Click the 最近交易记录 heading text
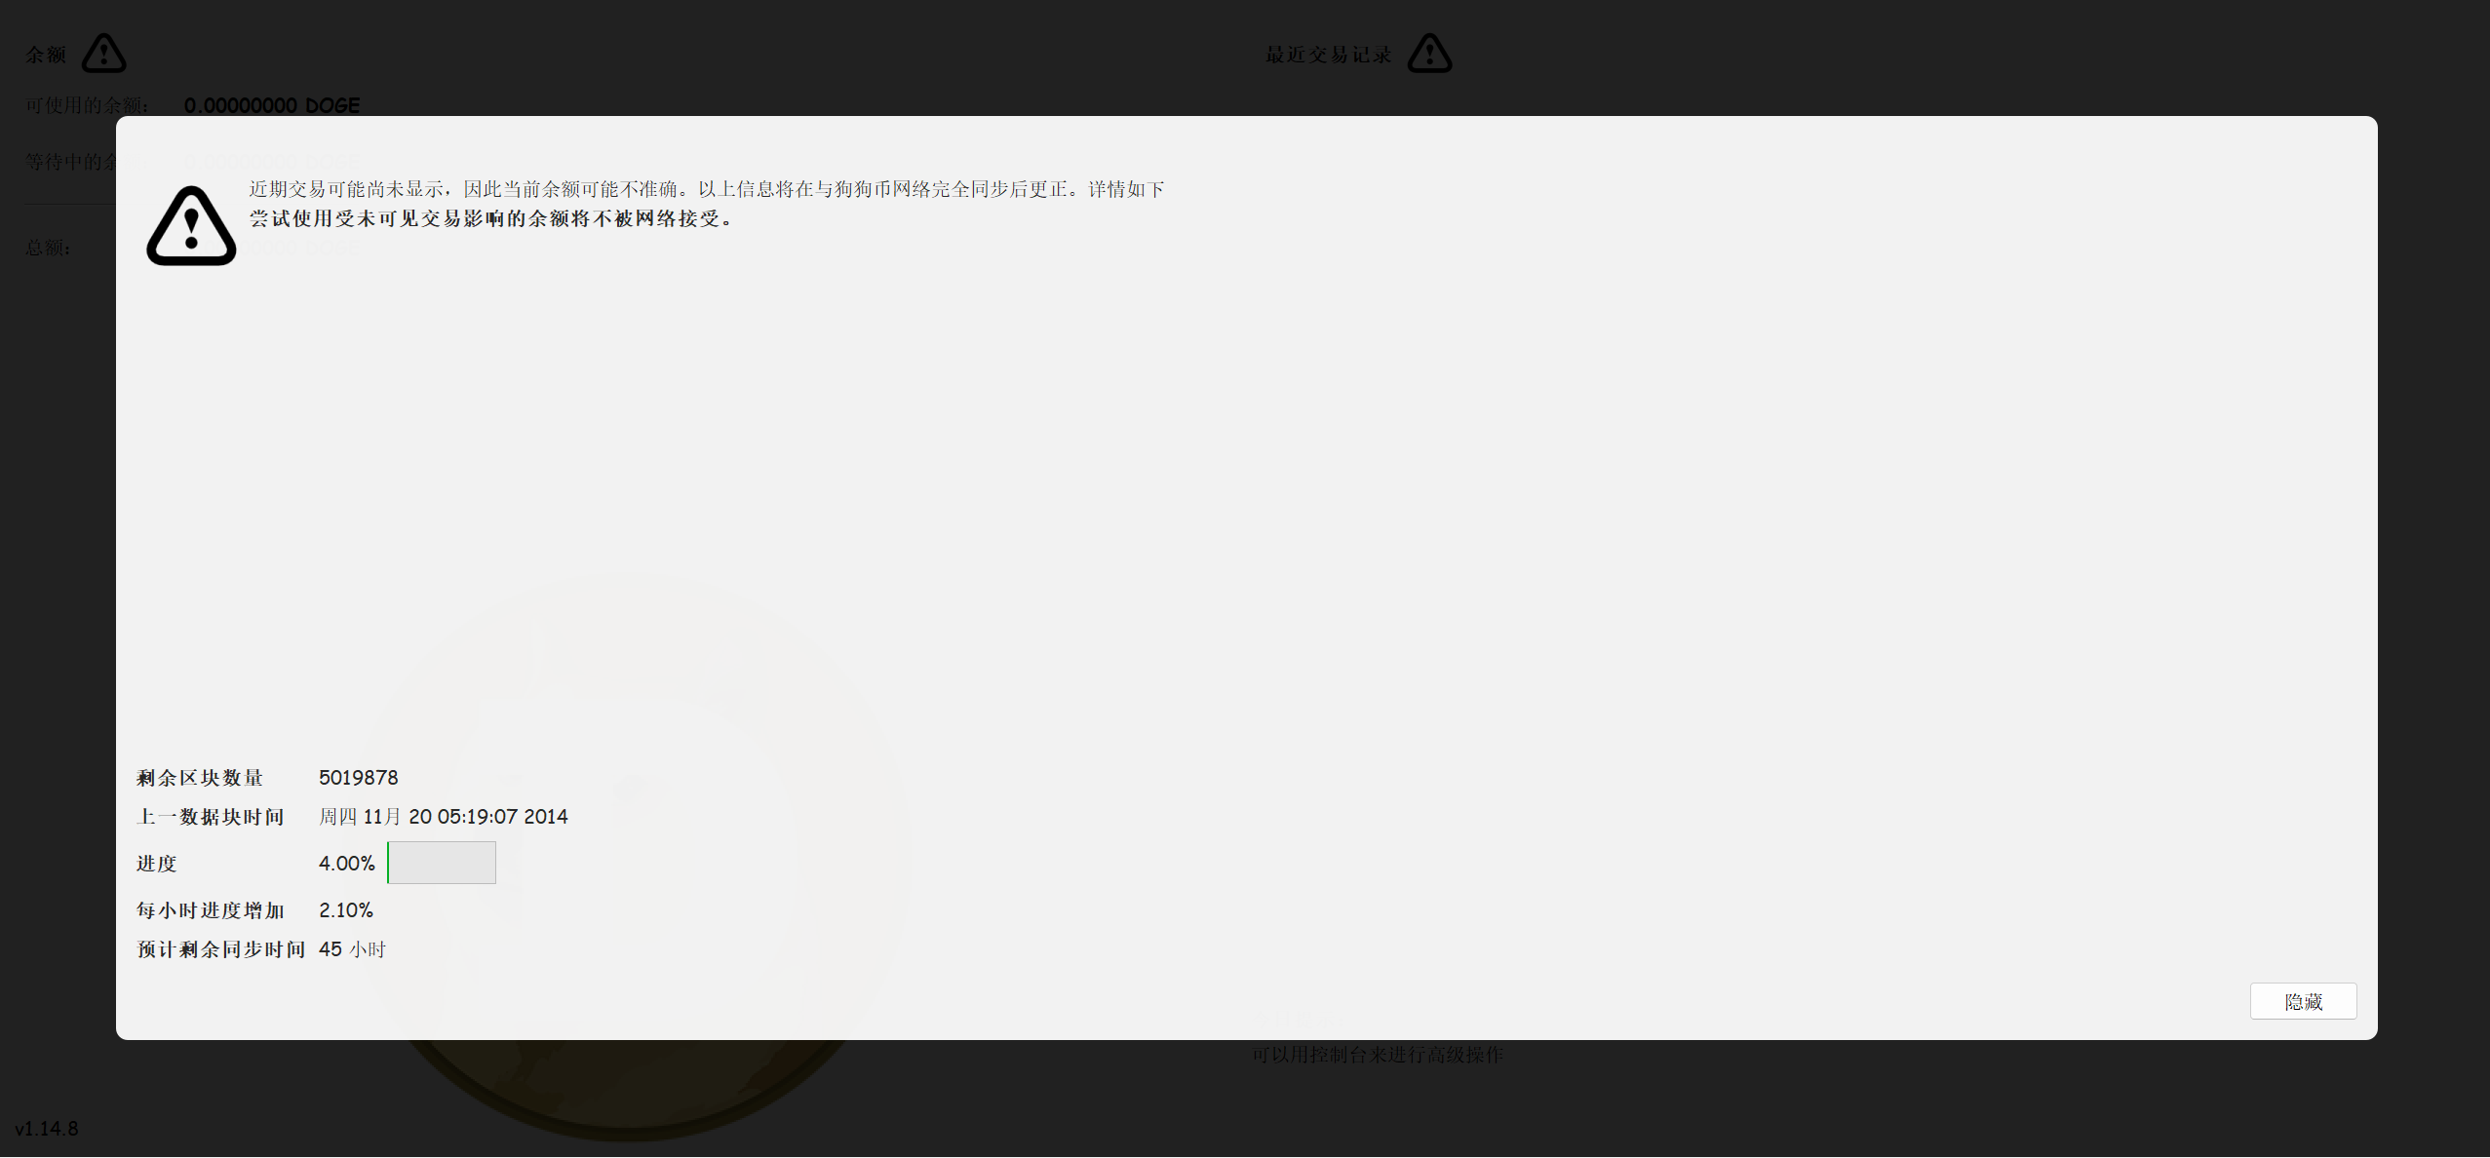Image resolution: width=2490 pixels, height=1158 pixels. [x=1328, y=55]
